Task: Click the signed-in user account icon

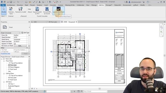Action: [129, 2]
